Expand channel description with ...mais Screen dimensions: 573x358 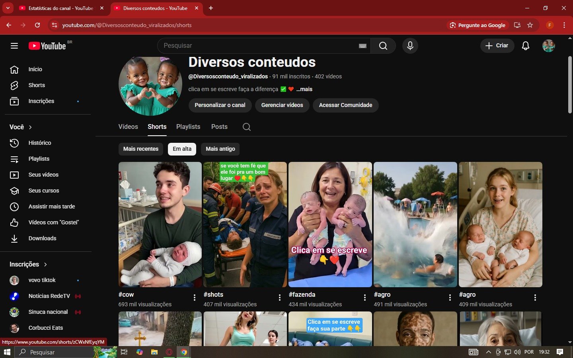pos(304,89)
